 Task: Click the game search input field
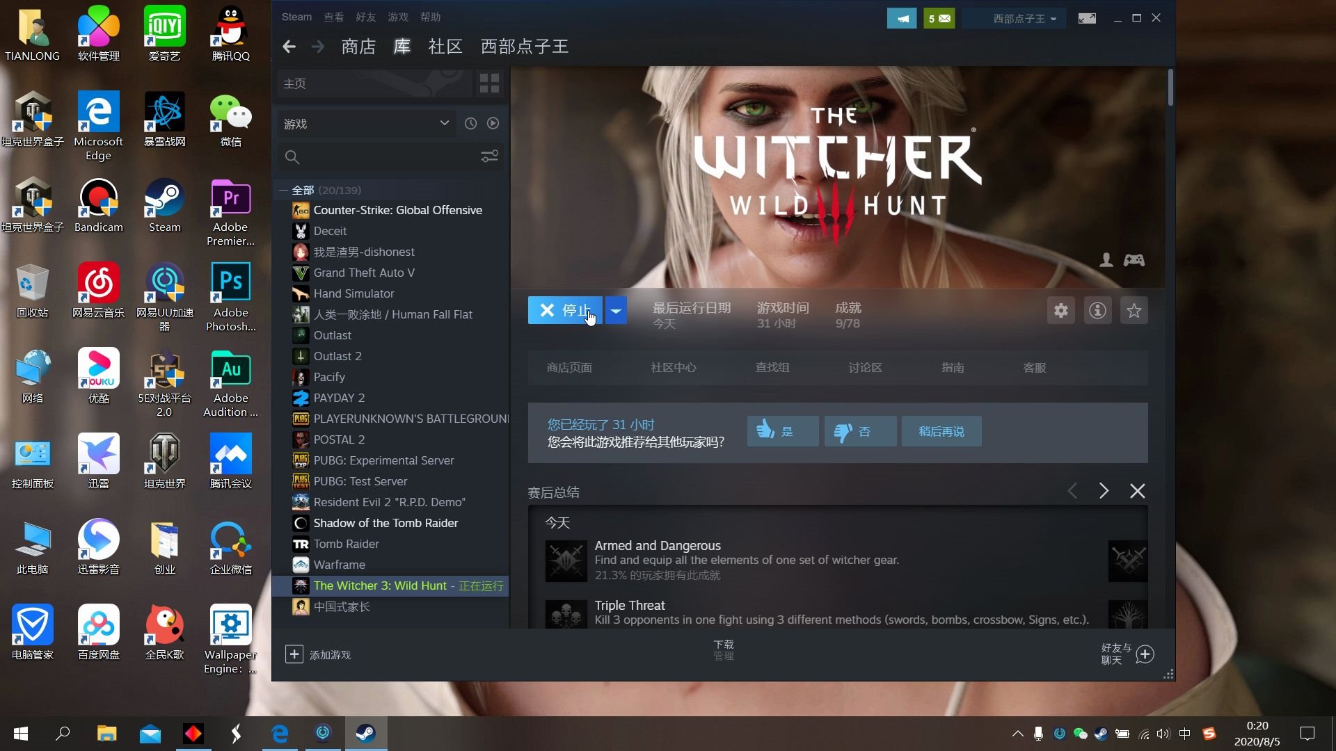pyautogui.click(x=385, y=156)
